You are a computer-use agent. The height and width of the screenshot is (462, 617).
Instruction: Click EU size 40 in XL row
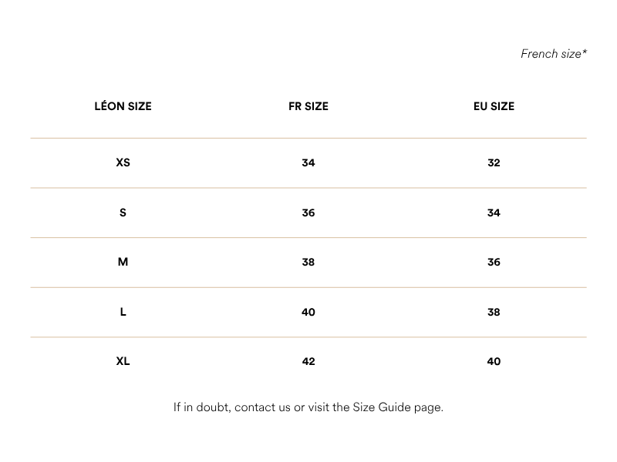pyautogui.click(x=494, y=361)
